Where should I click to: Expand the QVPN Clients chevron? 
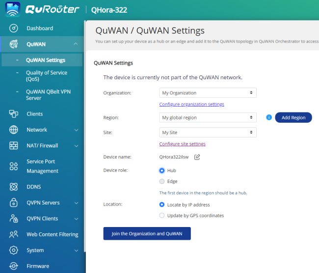tap(76, 219)
